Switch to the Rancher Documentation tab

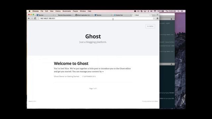65,15
